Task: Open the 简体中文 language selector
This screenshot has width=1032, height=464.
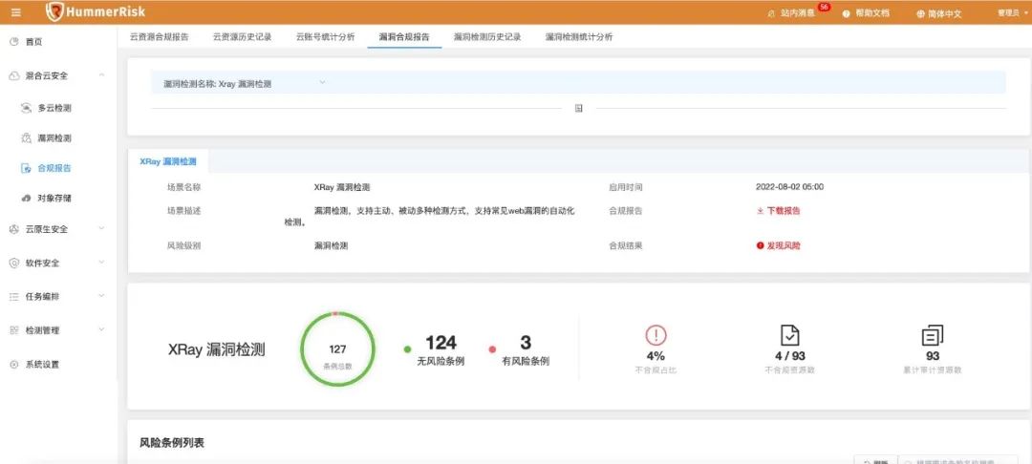Action: coord(939,13)
